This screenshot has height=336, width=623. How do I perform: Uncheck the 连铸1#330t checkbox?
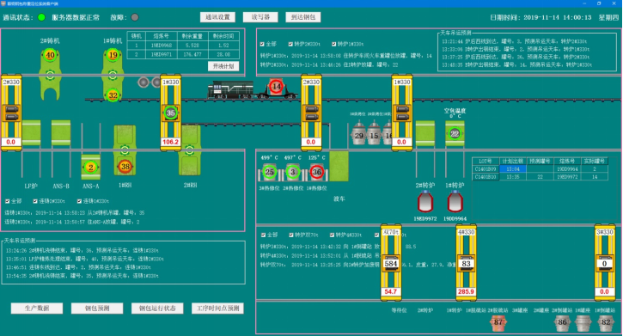point(79,201)
